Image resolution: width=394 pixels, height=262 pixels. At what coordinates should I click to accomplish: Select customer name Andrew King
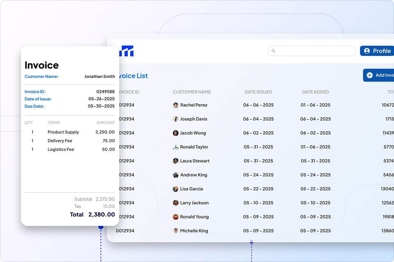194,175
